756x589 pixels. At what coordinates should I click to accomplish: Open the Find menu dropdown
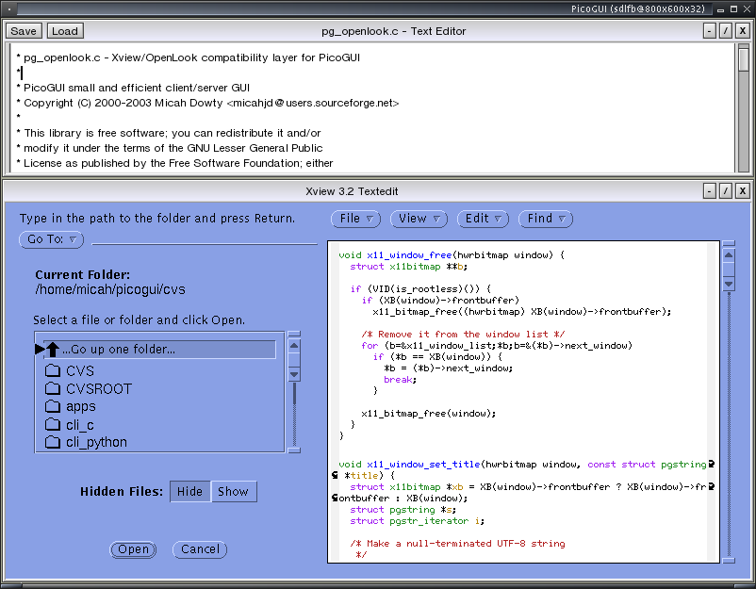pyautogui.click(x=545, y=219)
